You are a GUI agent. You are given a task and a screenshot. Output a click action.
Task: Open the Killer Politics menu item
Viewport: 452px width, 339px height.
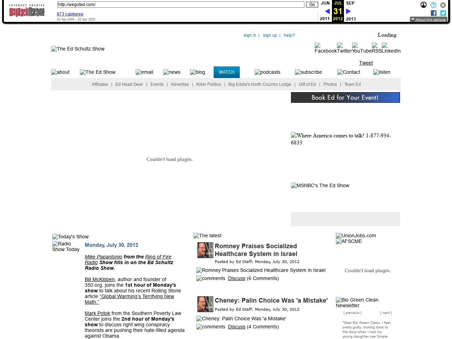click(208, 84)
